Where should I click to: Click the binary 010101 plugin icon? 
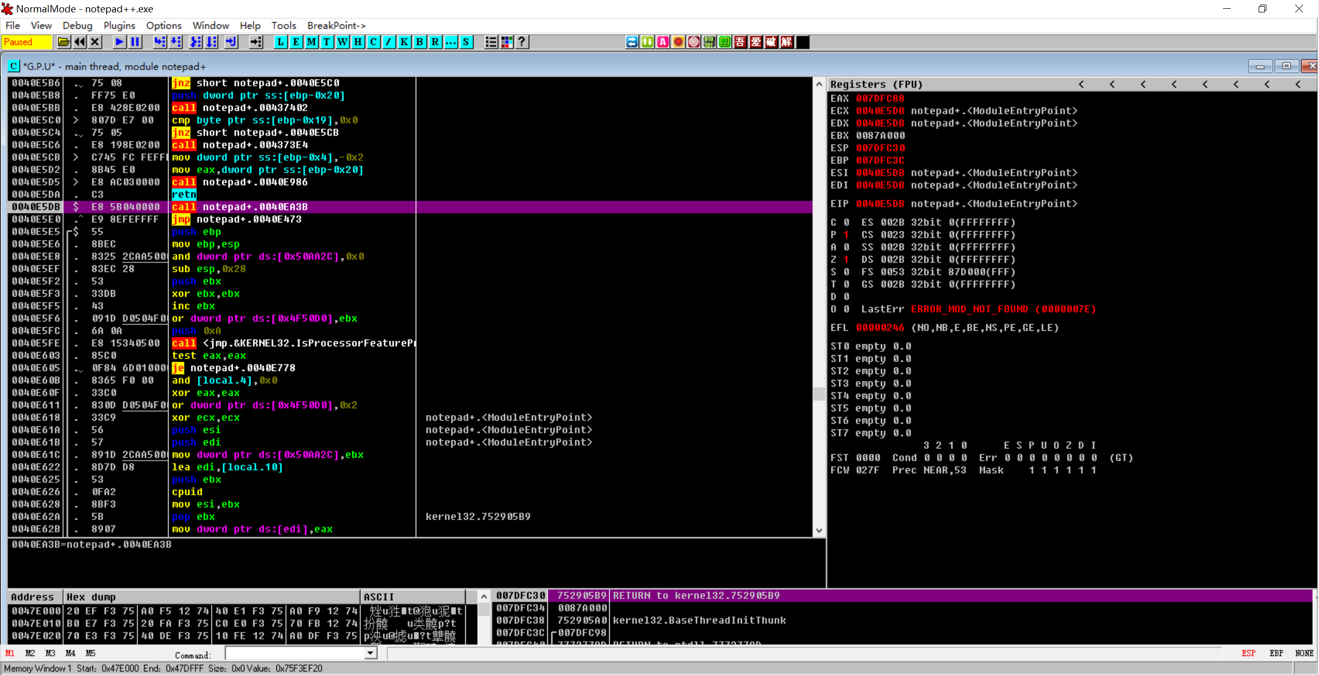point(709,42)
